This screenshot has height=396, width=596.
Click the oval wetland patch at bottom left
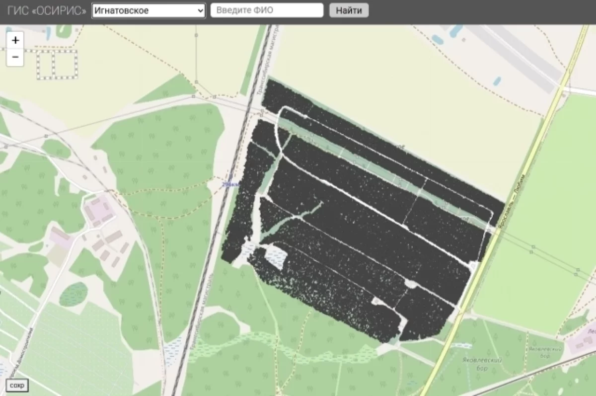(73, 294)
